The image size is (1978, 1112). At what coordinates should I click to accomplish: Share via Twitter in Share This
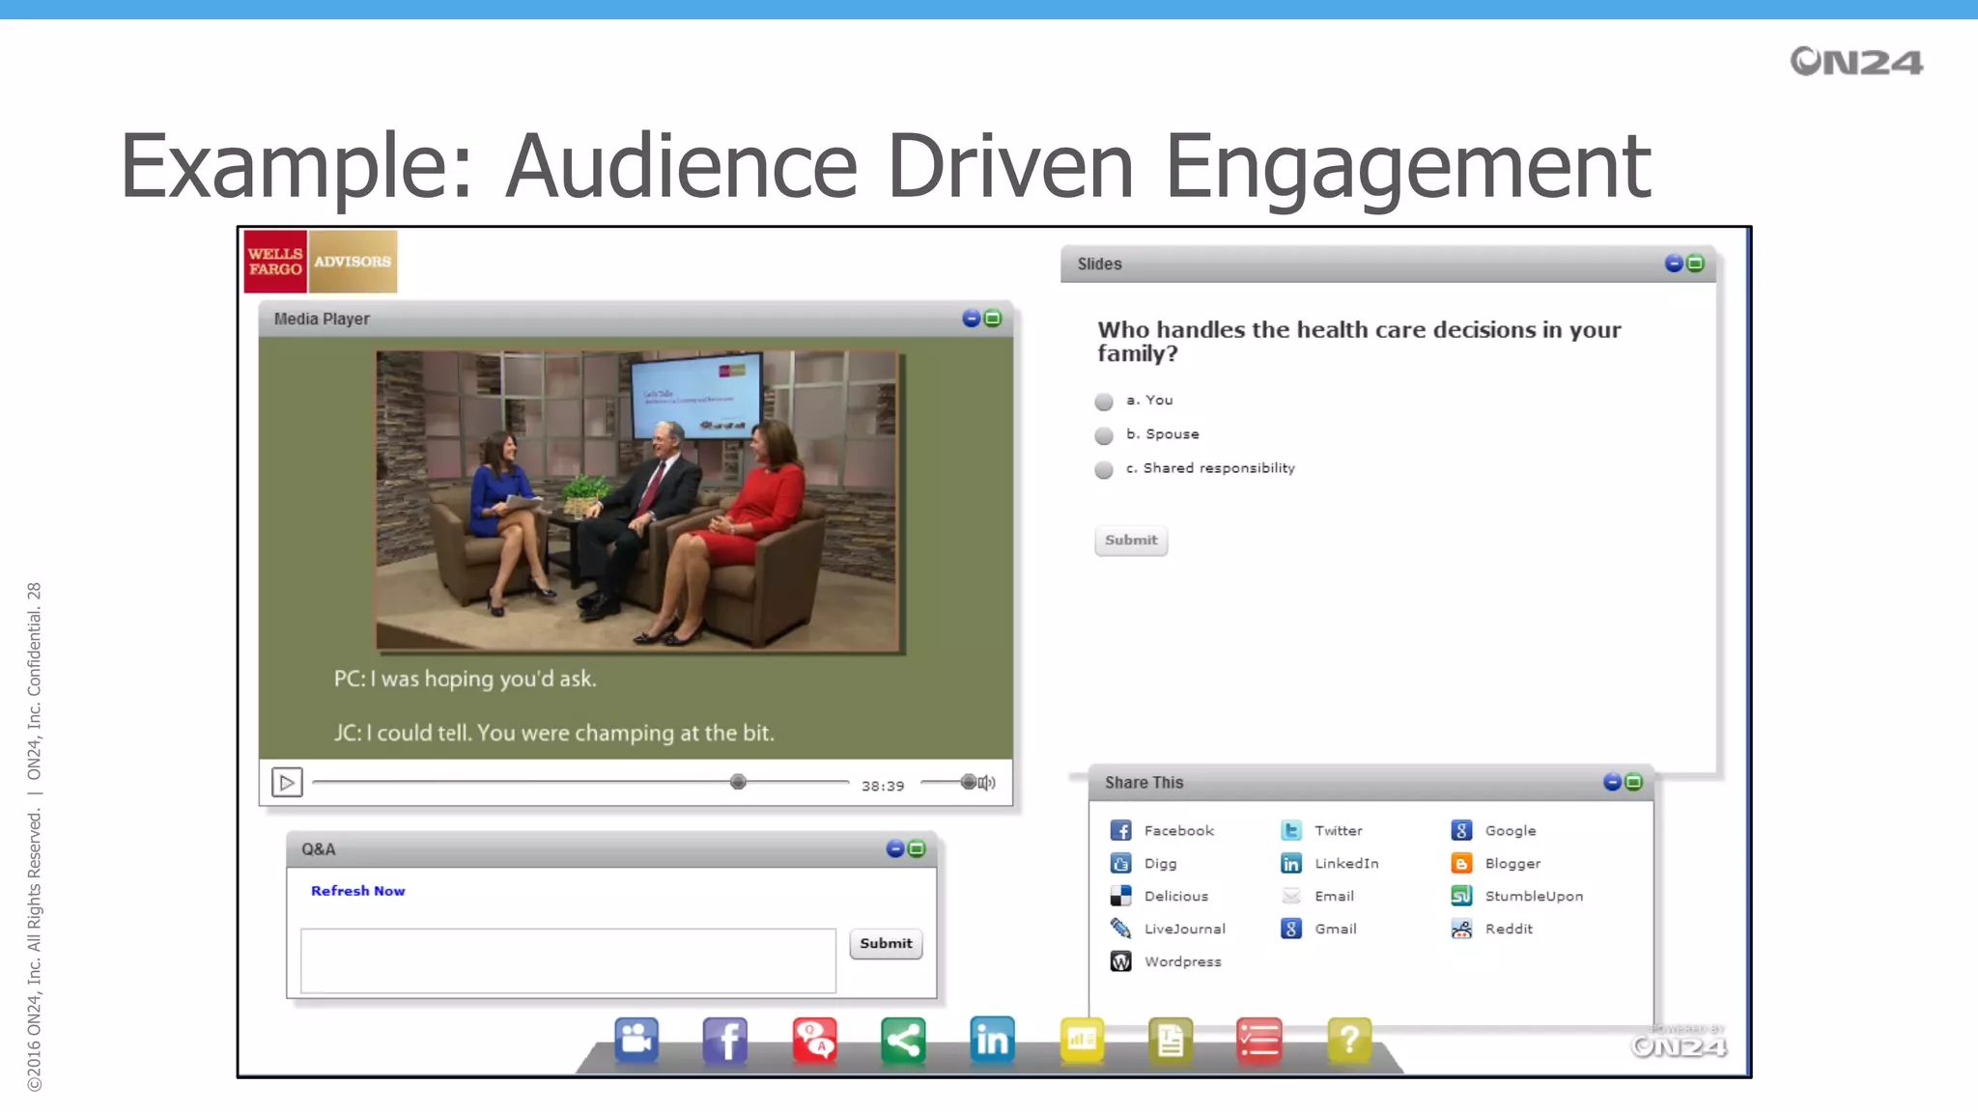click(x=1321, y=830)
